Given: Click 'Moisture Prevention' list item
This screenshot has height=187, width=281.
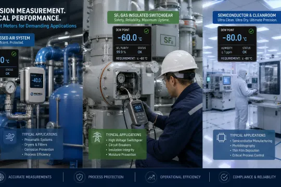Looking at the screenshot, I should pyautogui.click(x=122, y=155).
